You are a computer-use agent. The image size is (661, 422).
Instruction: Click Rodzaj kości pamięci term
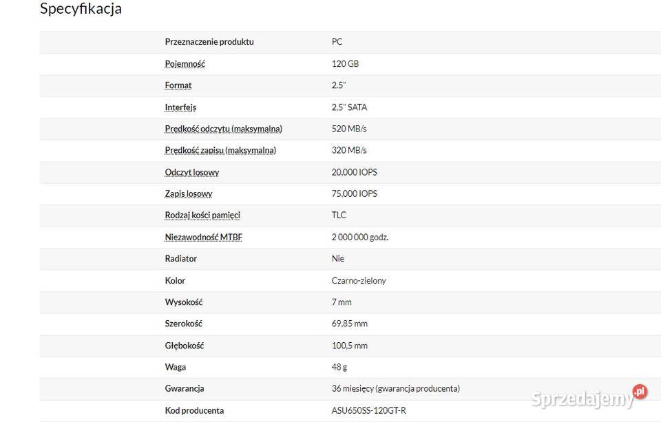click(x=202, y=215)
